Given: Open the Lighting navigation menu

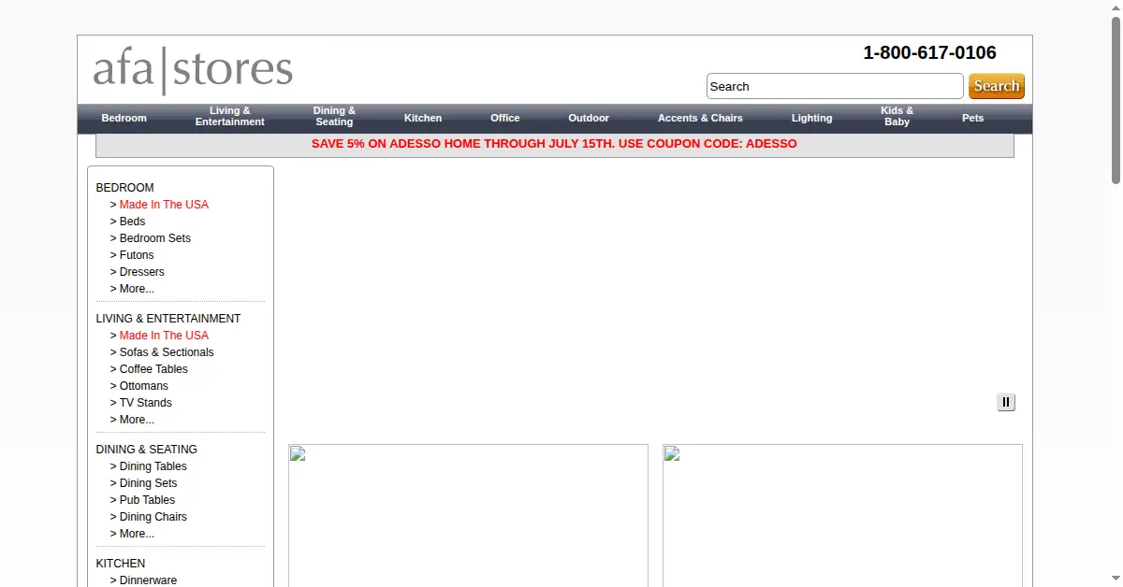Looking at the screenshot, I should tap(811, 118).
